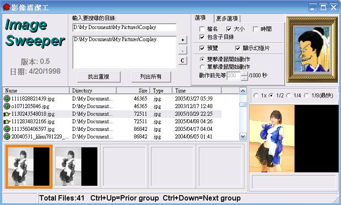Click the - remove directory button
This screenshot has height=205, width=341.
tap(183, 50)
